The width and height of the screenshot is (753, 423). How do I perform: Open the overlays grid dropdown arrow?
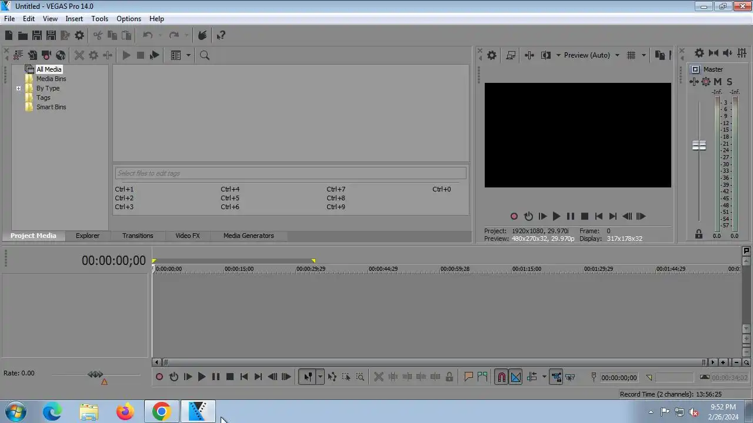pos(644,55)
